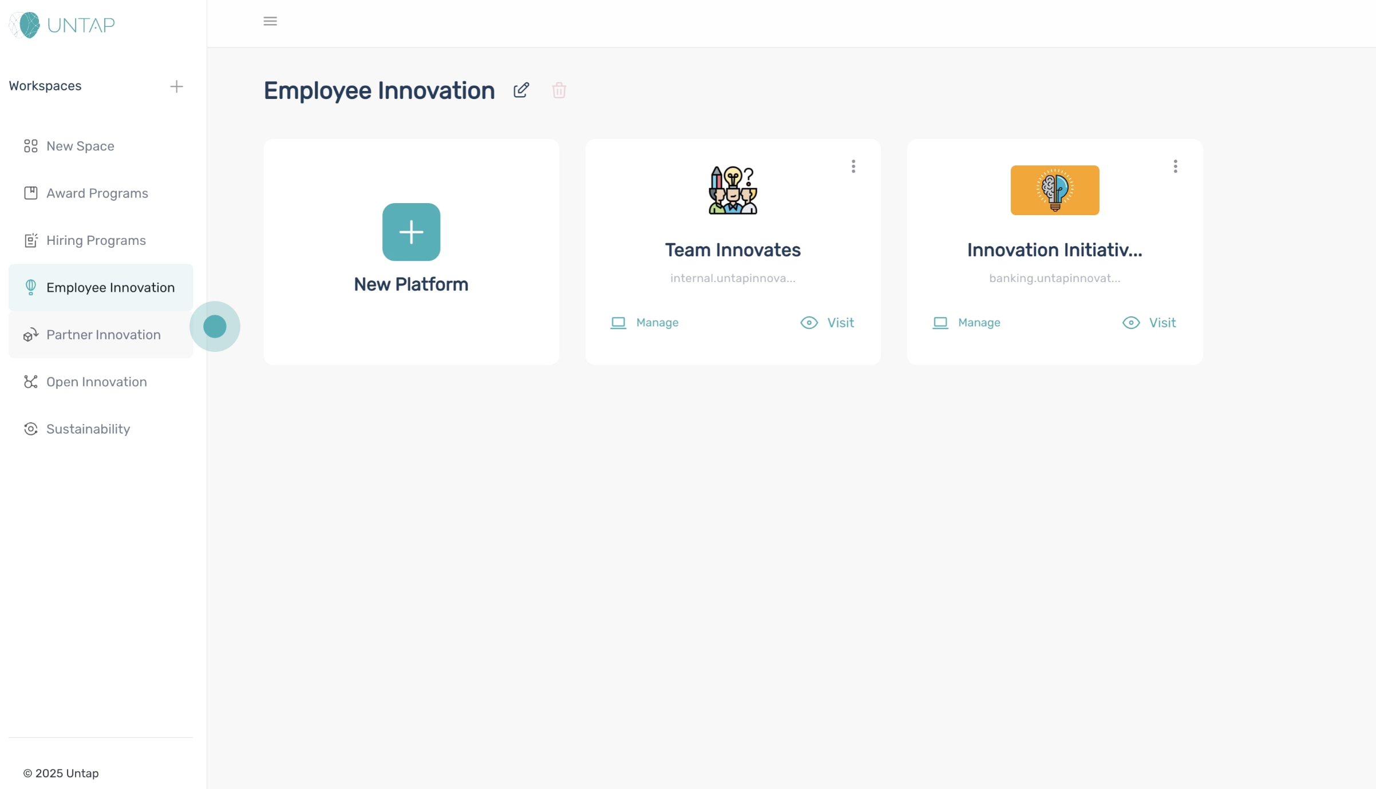Open three-dot menu on Innovation Initiative card
The width and height of the screenshot is (1376, 789).
point(1175,166)
